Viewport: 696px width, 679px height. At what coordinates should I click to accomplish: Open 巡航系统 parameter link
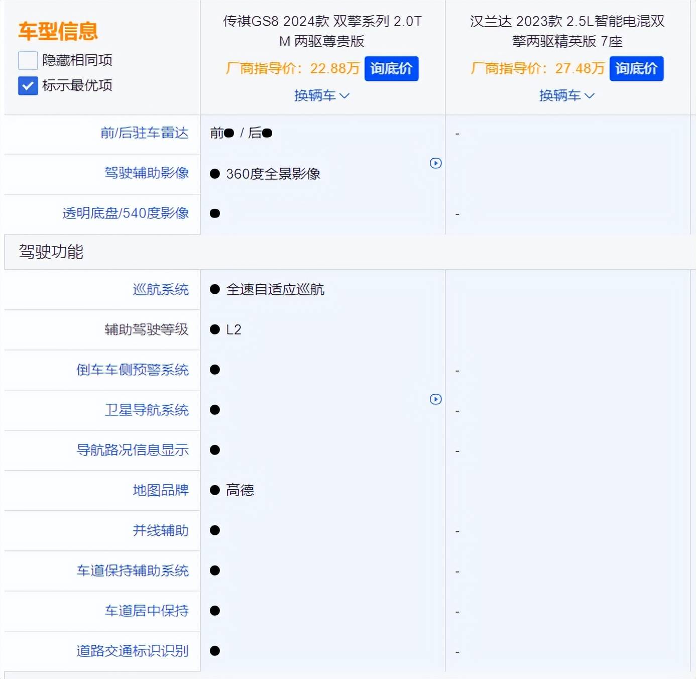(161, 289)
